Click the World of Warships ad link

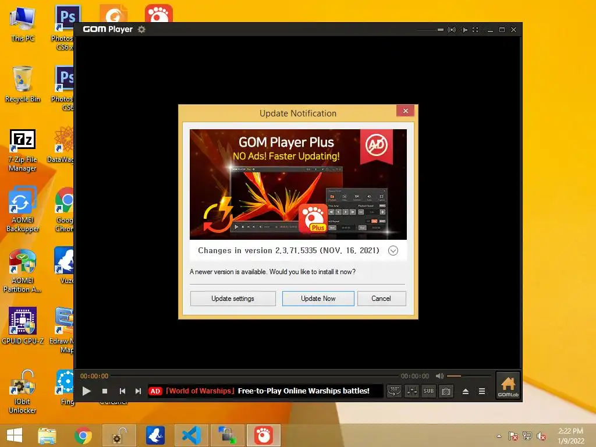pos(268,391)
